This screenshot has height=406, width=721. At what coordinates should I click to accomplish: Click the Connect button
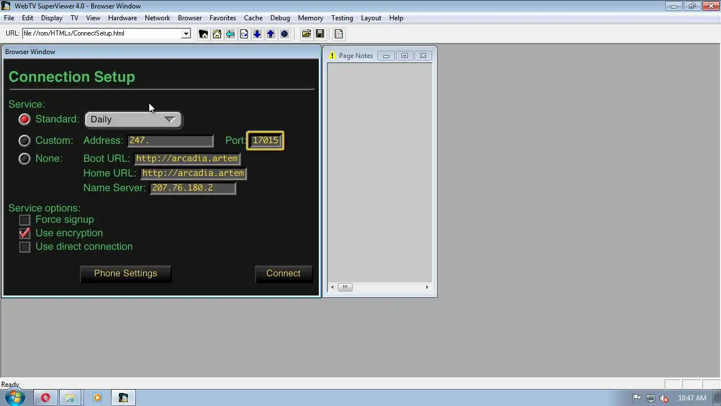point(283,273)
